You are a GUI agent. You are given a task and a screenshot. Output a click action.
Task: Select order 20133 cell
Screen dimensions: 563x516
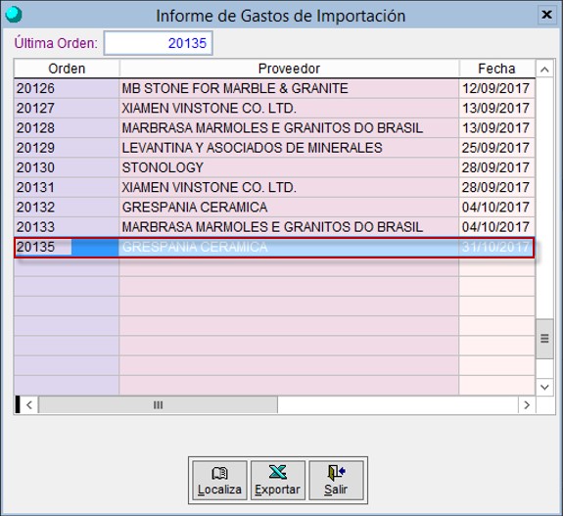(67, 227)
